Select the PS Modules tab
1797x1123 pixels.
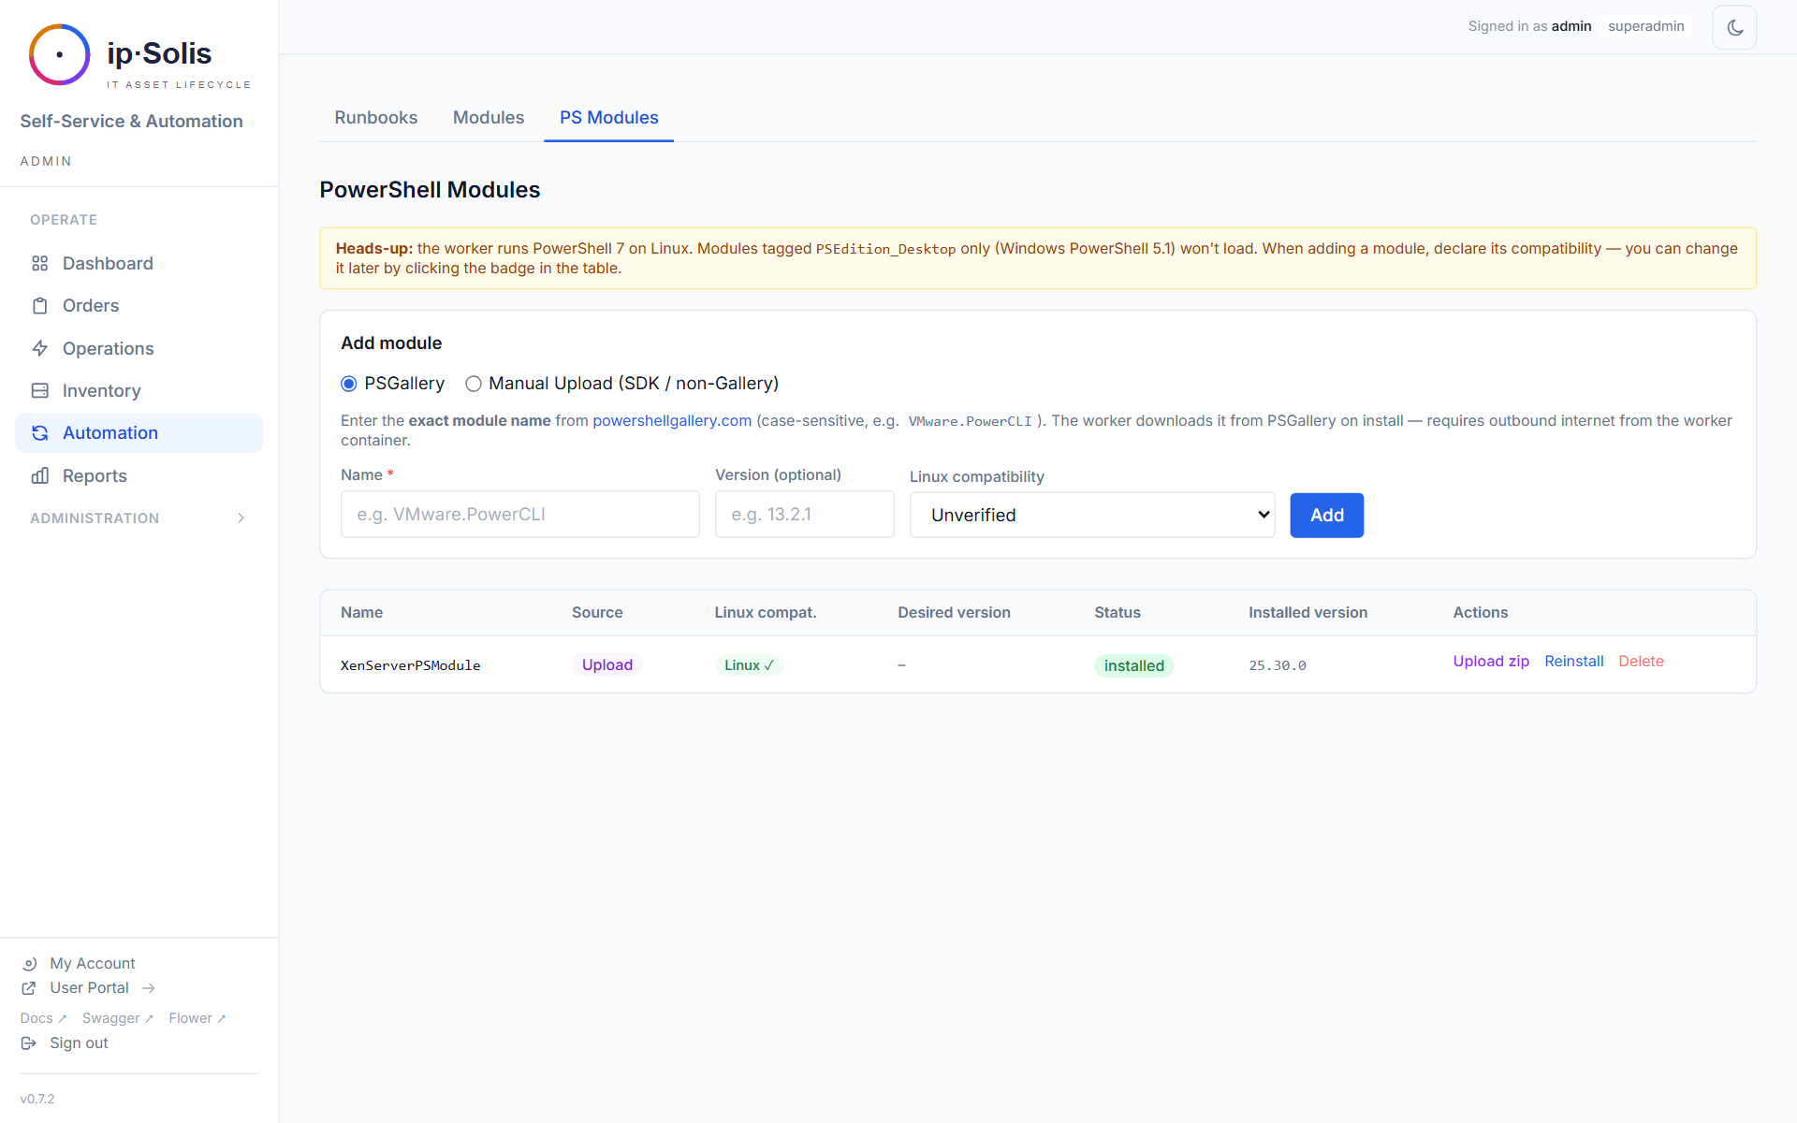[x=609, y=118]
